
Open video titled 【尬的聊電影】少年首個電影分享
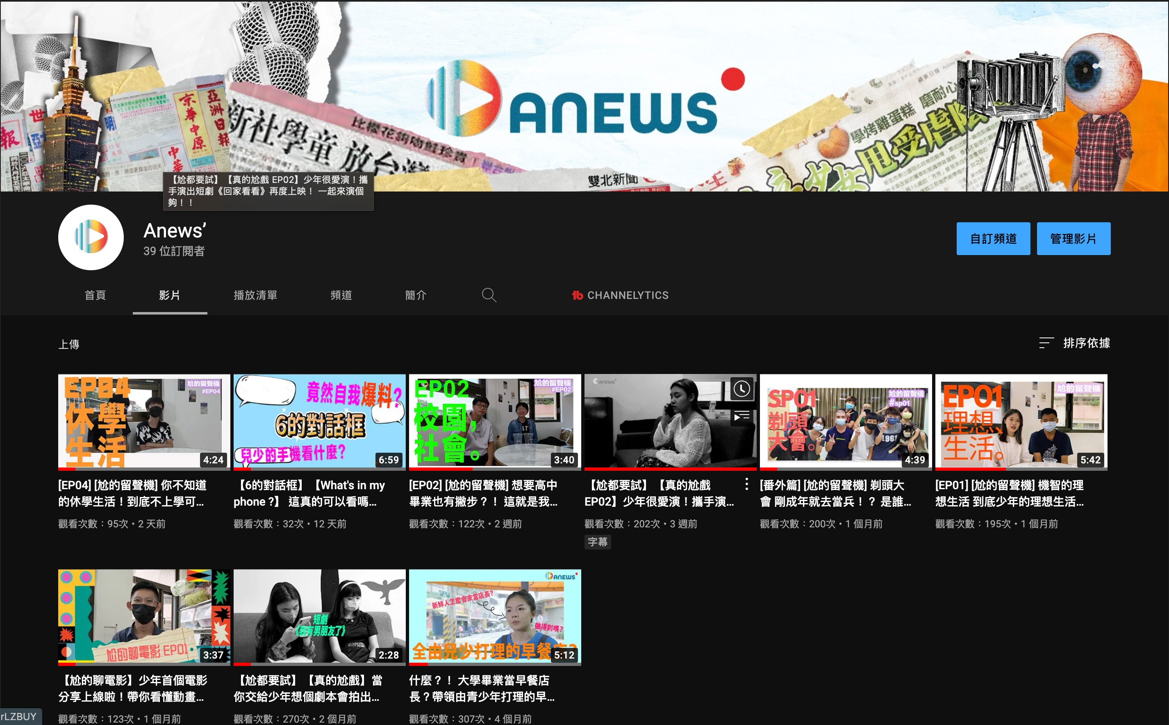133,689
